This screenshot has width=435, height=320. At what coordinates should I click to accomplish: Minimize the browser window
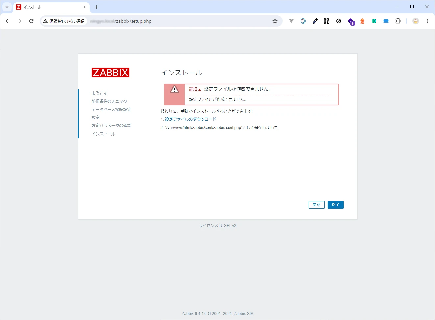click(x=397, y=7)
